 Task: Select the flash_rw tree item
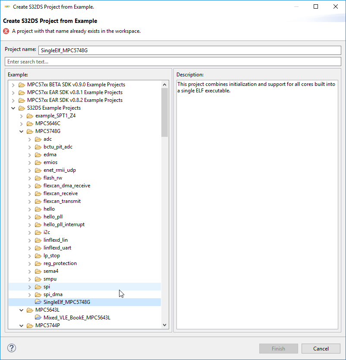[53, 178]
